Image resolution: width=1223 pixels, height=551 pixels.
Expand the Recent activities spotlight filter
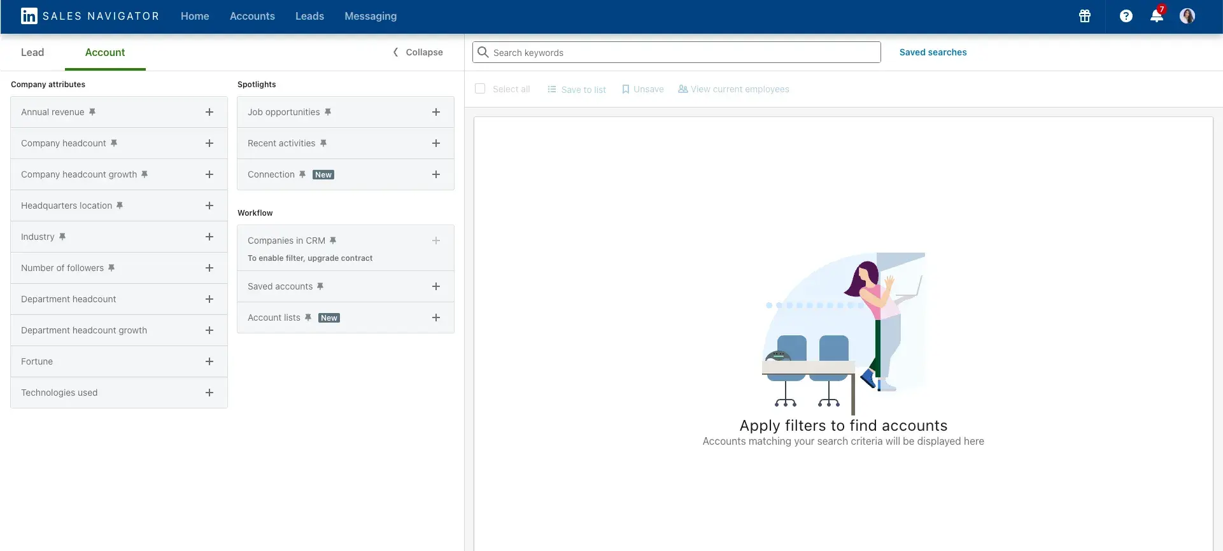tap(435, 143)
